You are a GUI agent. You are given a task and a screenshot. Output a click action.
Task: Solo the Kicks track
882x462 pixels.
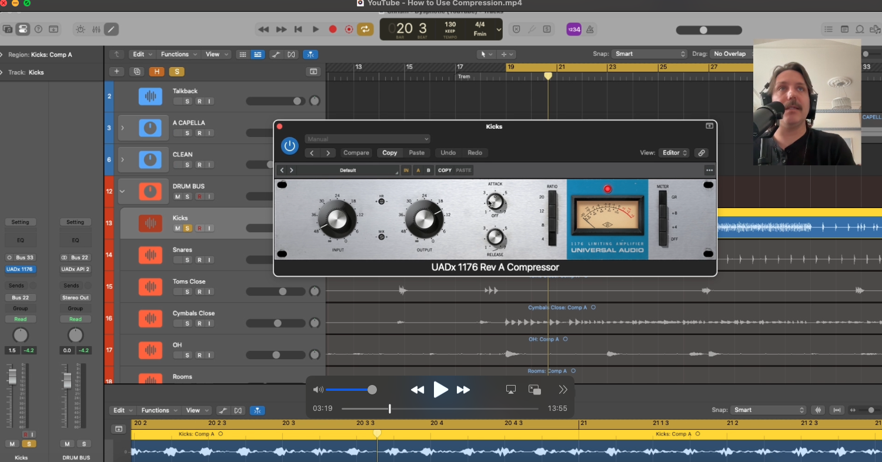click(x=188, y=228)
